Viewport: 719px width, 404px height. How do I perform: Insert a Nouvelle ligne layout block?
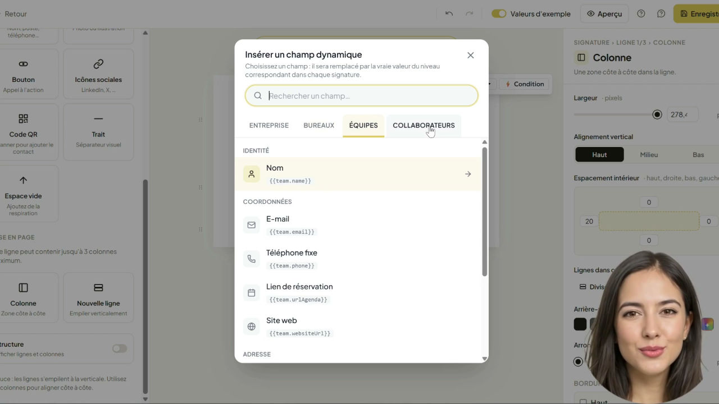[98, 297]
